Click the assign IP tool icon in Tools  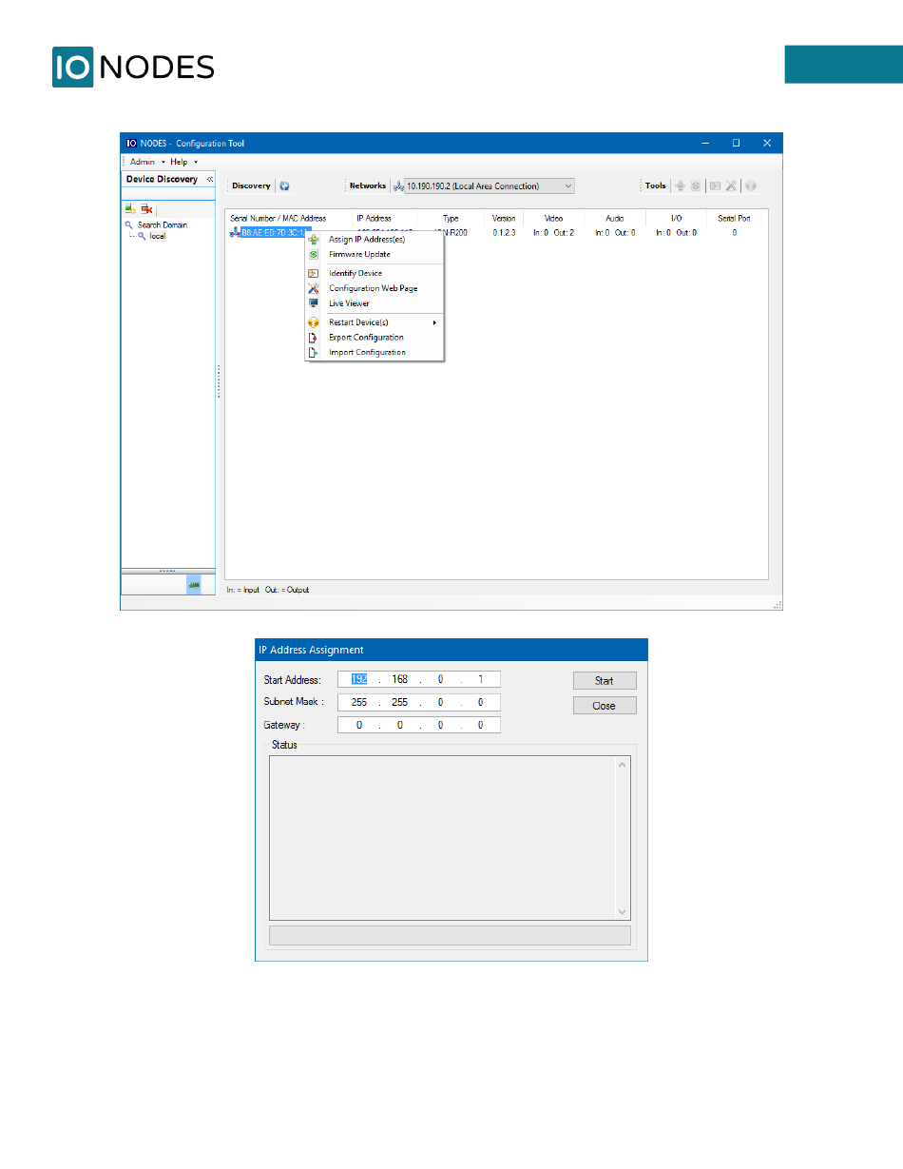(x=680, y=186)
